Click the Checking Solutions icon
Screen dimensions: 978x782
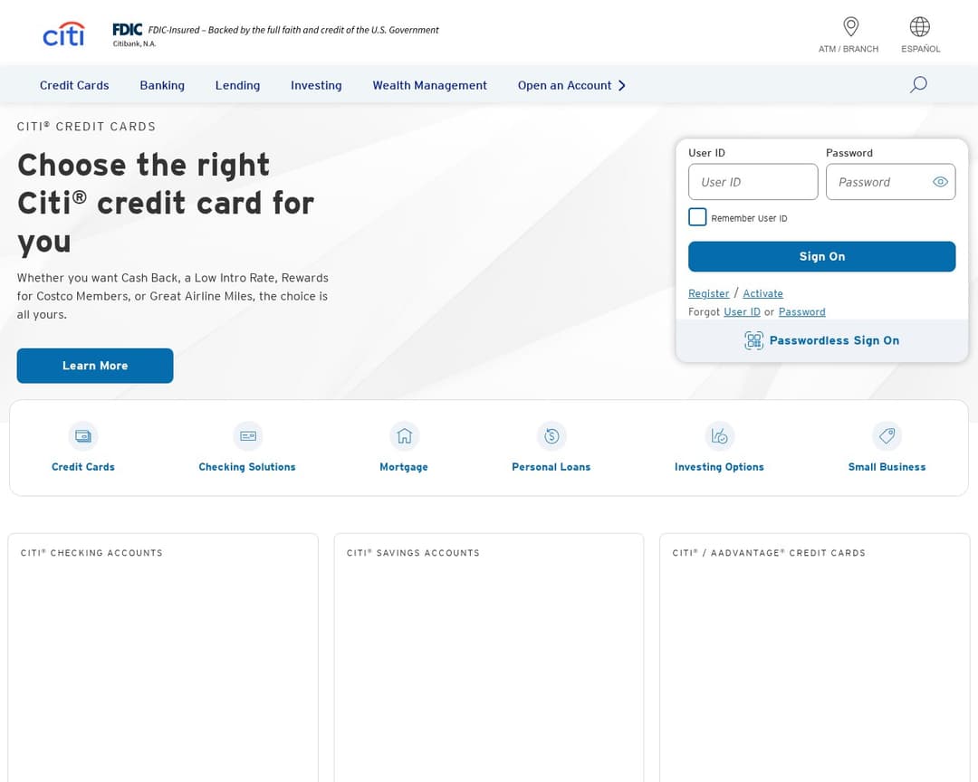pos(247,436)
